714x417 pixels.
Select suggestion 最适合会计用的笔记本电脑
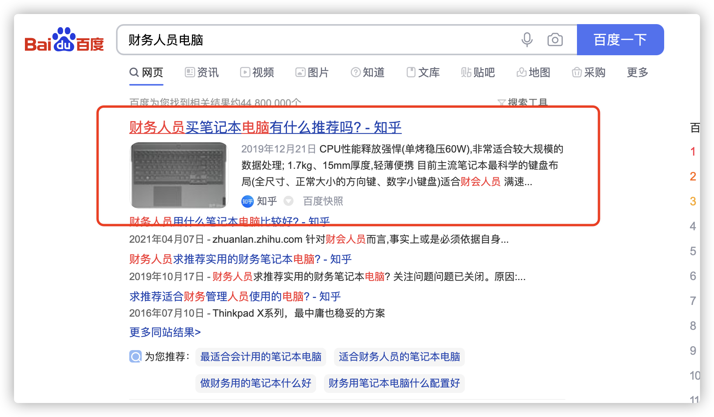[x=261, y=357]
